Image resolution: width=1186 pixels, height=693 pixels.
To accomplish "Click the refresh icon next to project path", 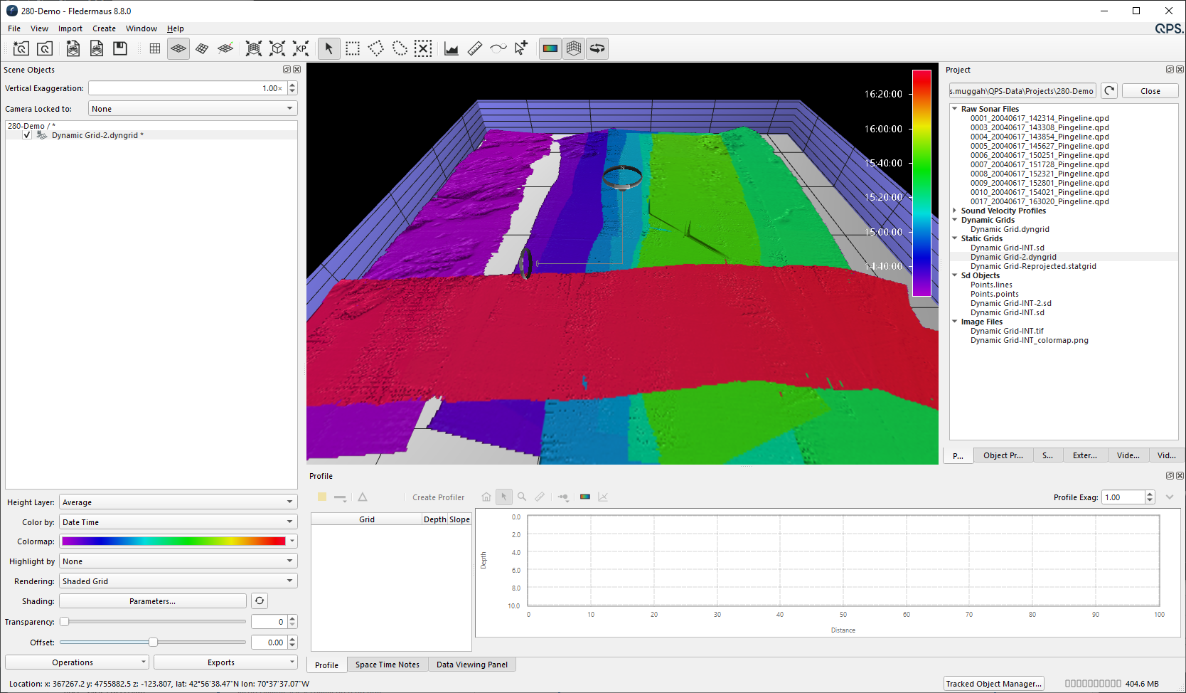I will [1109, 91].
